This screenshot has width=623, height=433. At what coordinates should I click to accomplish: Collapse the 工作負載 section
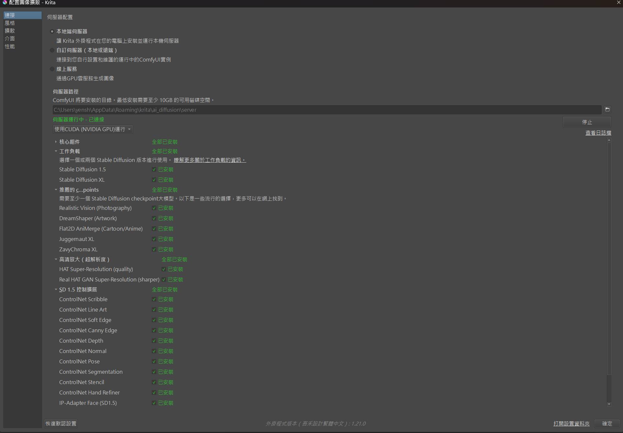coord(56,151)
